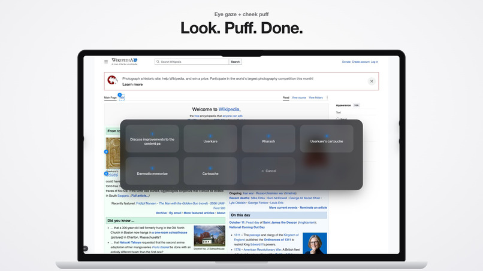Open the page tools three-dot menu
Image resolution: width=483 pixels, height=271 pixels.
click(x=327, y=98)
